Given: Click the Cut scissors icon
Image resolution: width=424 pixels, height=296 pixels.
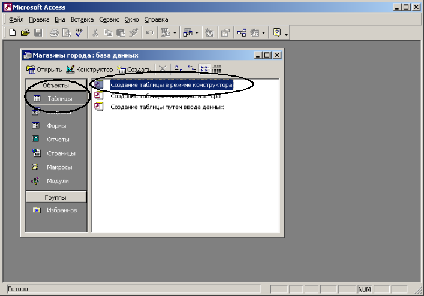Looking at the screenshot, I should 95,33.
